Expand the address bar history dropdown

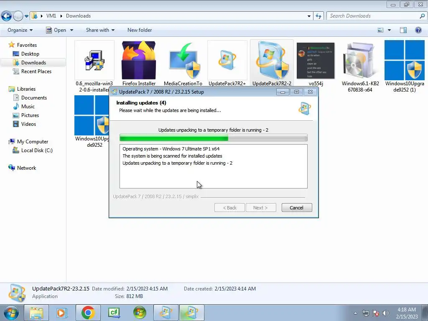[x=309, y=16]
